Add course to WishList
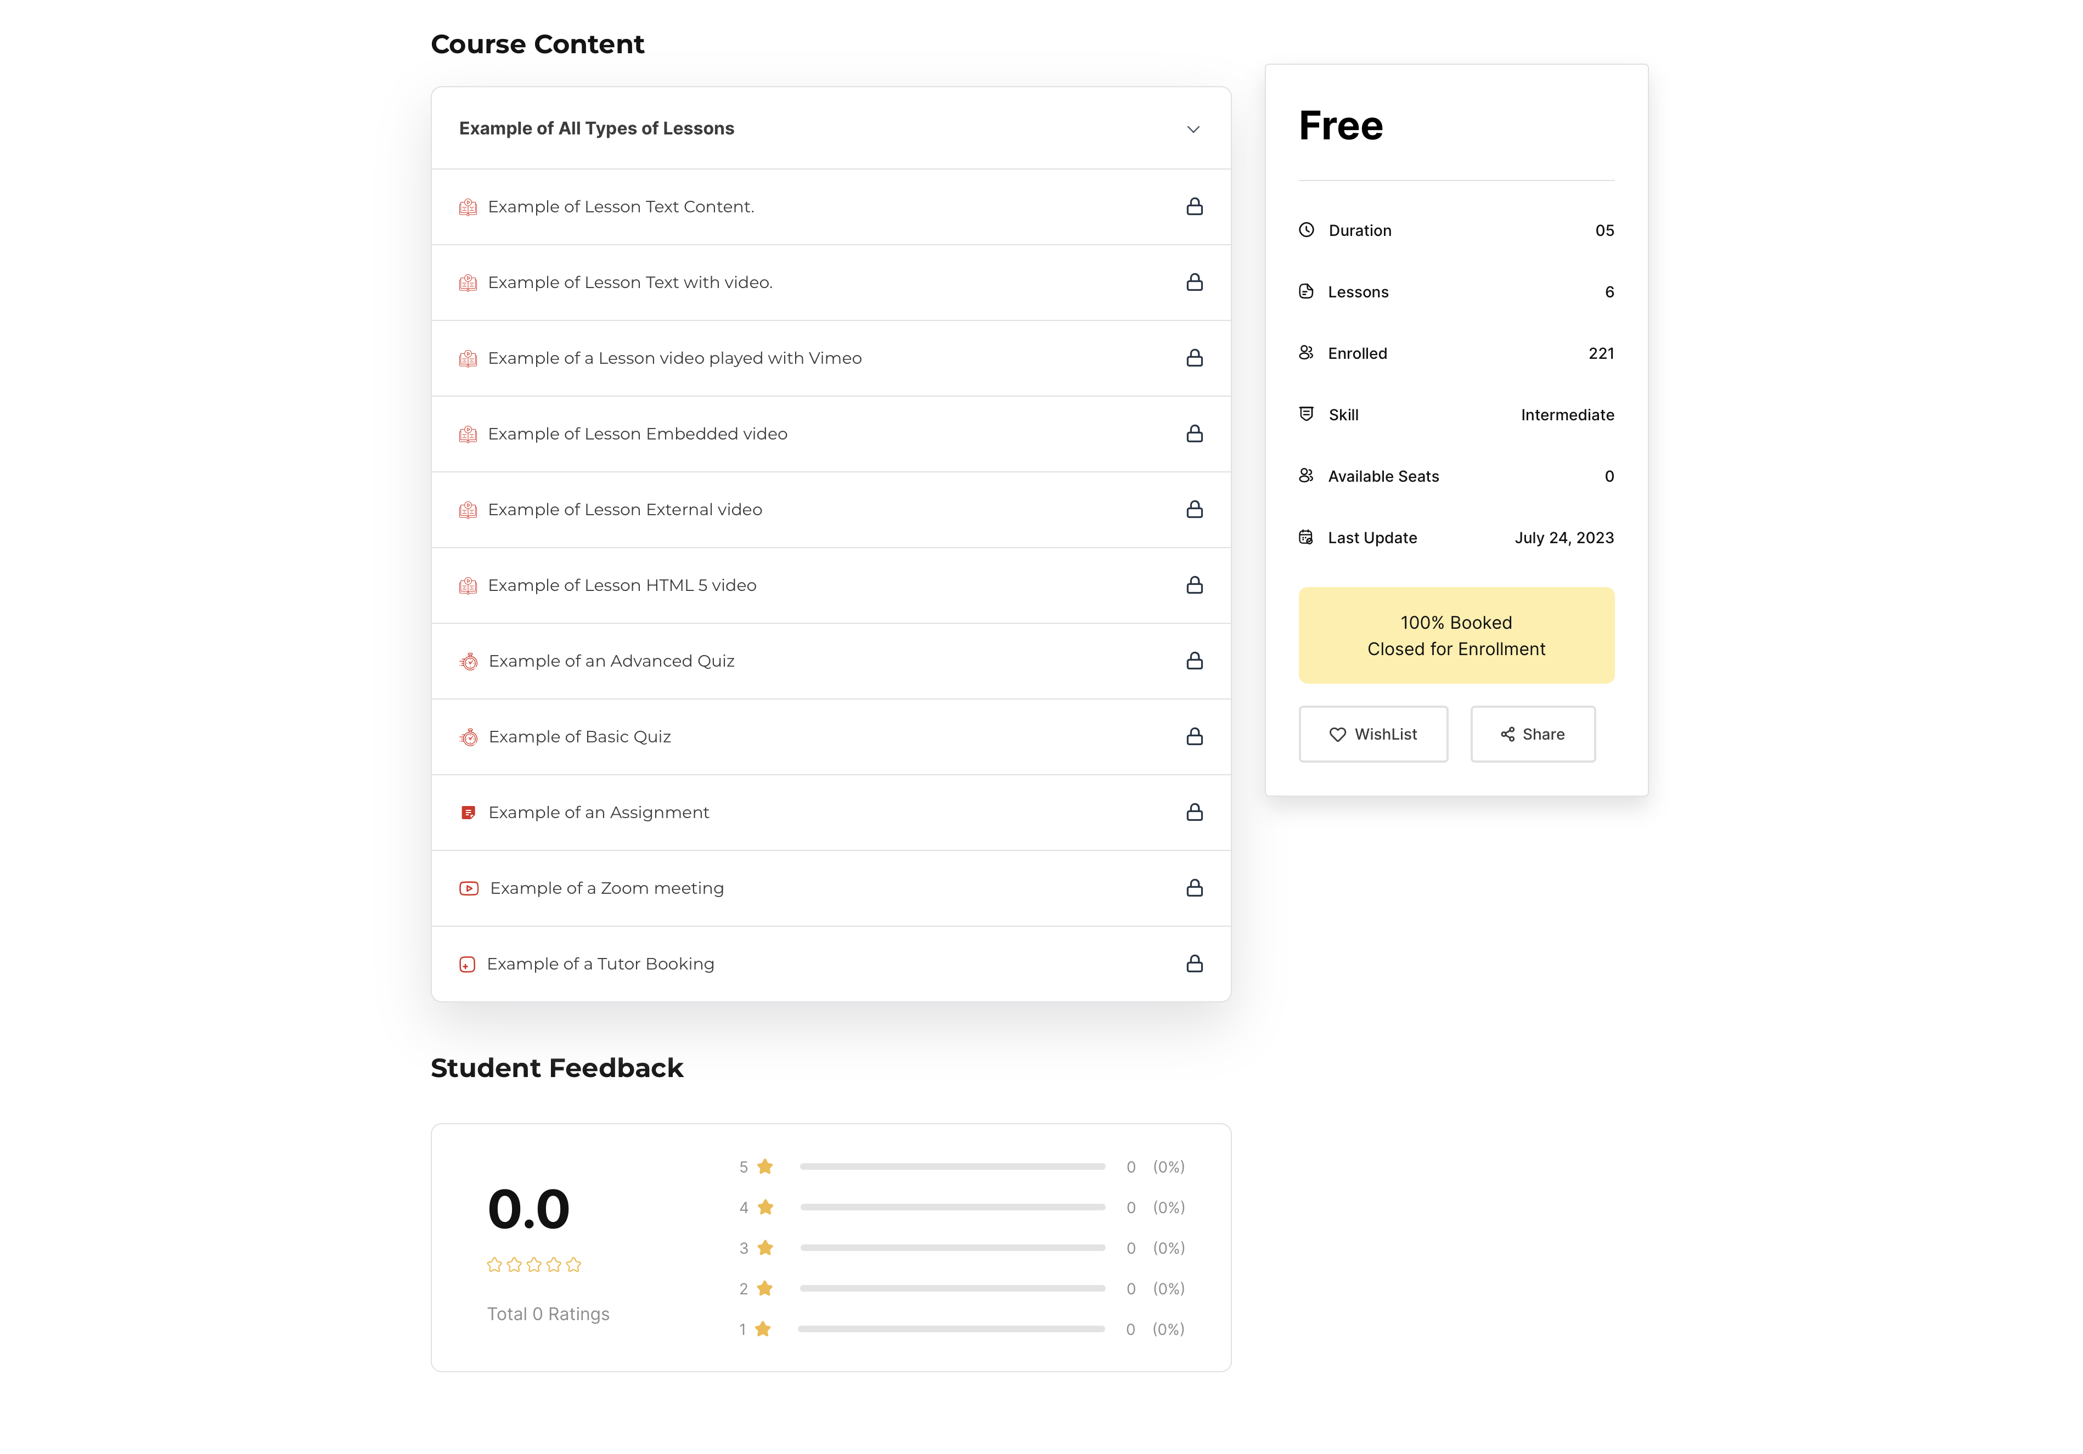This screenshot has height=1454, width=2083. 1372,735
